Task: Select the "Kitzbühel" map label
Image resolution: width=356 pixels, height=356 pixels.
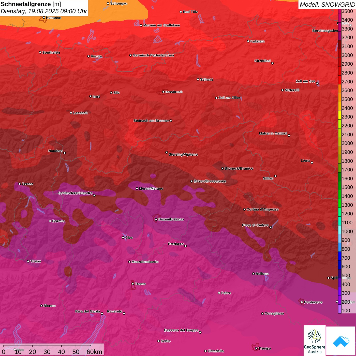Action: (262, 61)
